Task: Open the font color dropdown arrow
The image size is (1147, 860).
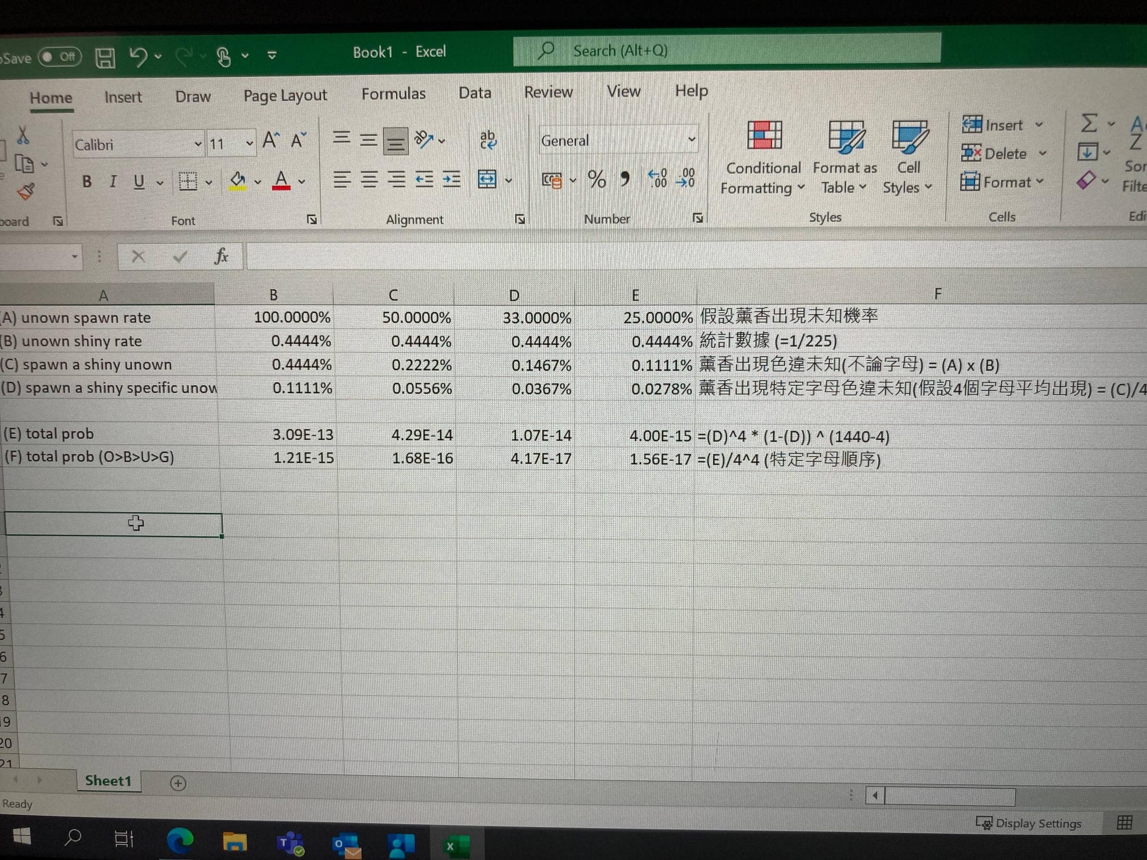Action: [302, 181]
